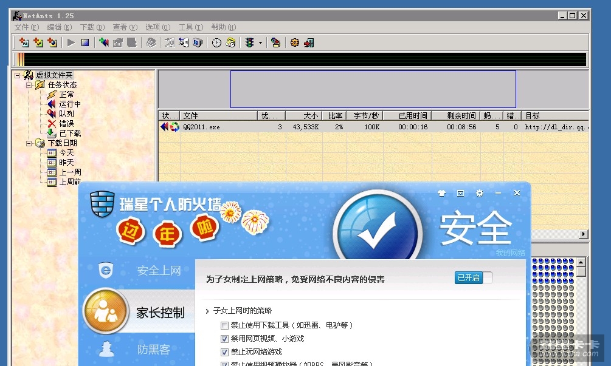Check 禁止使用下载工具 checkbox

pyautogui.click(x=224, y=325)
